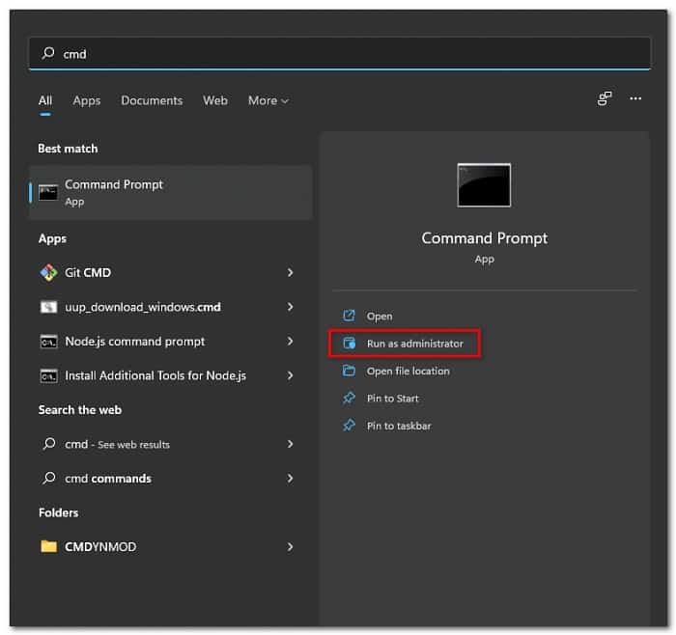Screen dimensions: 676x635
Task: Expand the cmd commands web suggestion
Action: [290, 478]
